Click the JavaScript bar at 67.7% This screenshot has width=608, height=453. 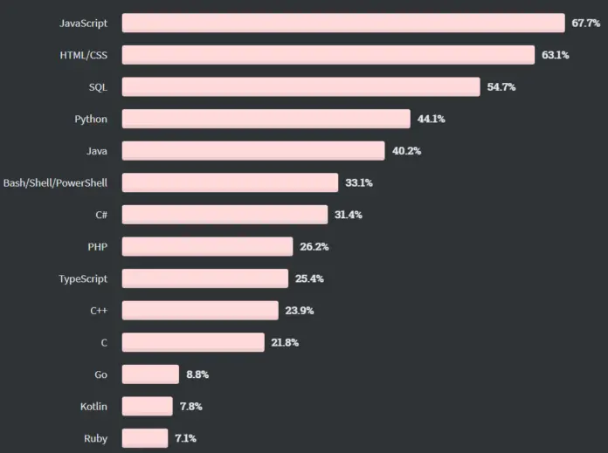click(343, 23)
